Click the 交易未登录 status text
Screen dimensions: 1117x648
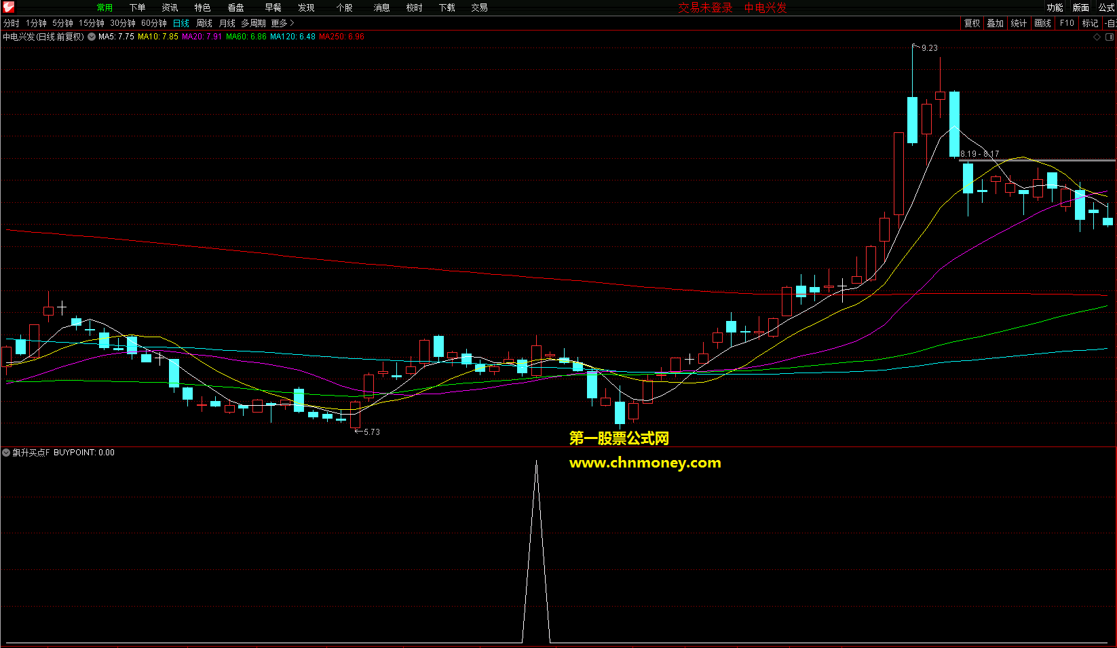pos(705,7)
